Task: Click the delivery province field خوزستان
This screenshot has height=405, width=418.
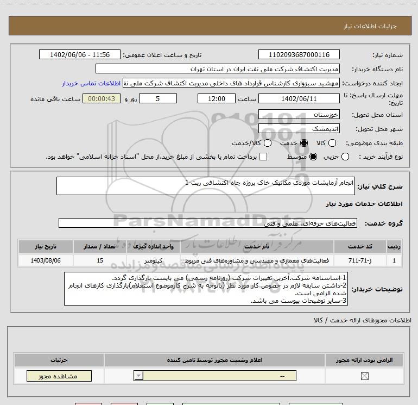Action: pyautogui.click(x=299, y=115)
